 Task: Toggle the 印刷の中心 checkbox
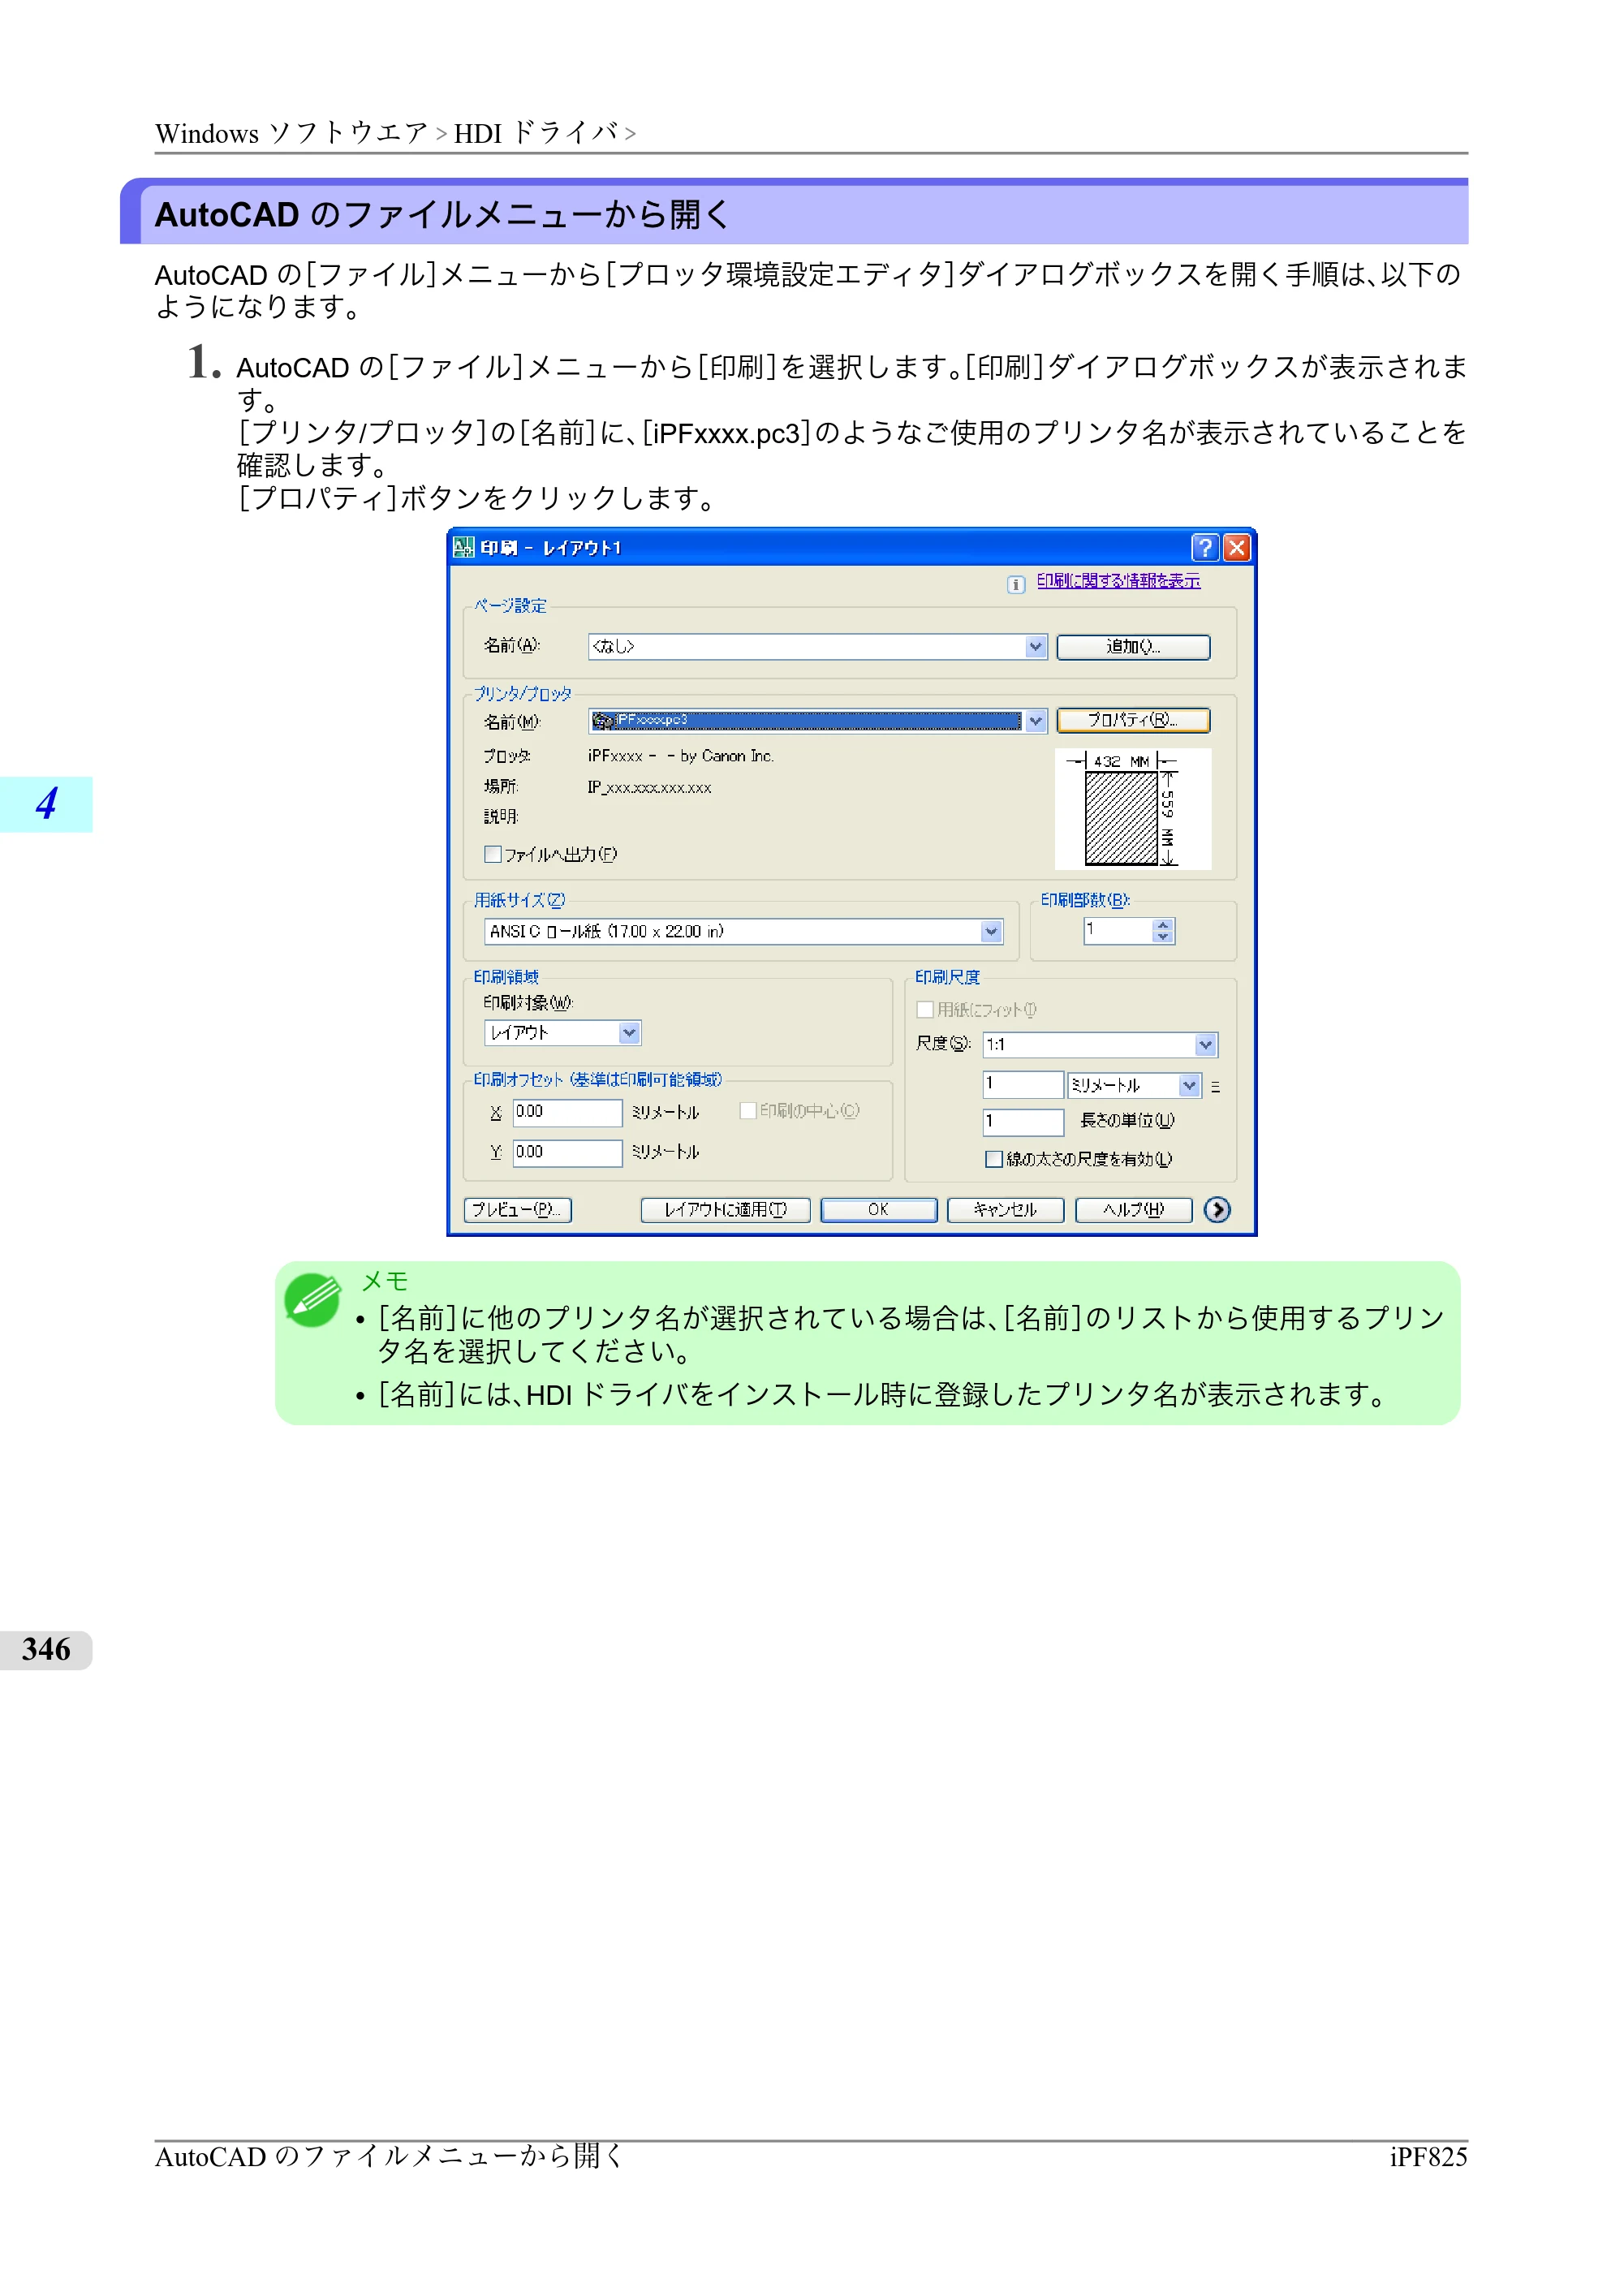[x=747, y=1111]
